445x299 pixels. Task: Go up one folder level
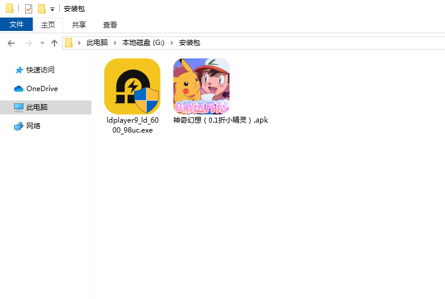[54, 43]
